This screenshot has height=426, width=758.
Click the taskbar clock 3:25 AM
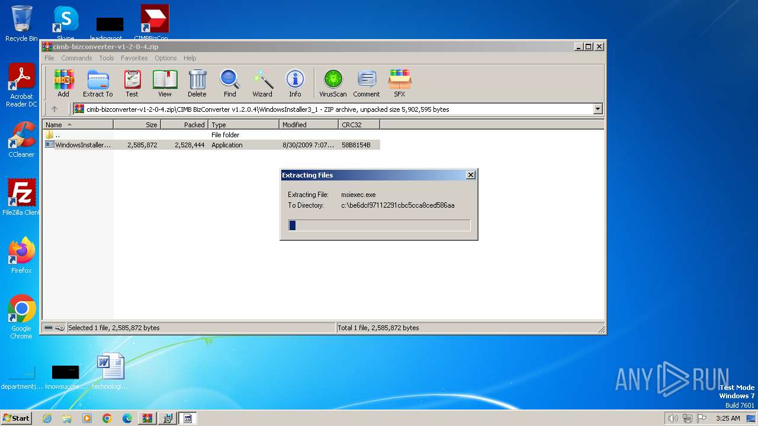click(728, 418)
